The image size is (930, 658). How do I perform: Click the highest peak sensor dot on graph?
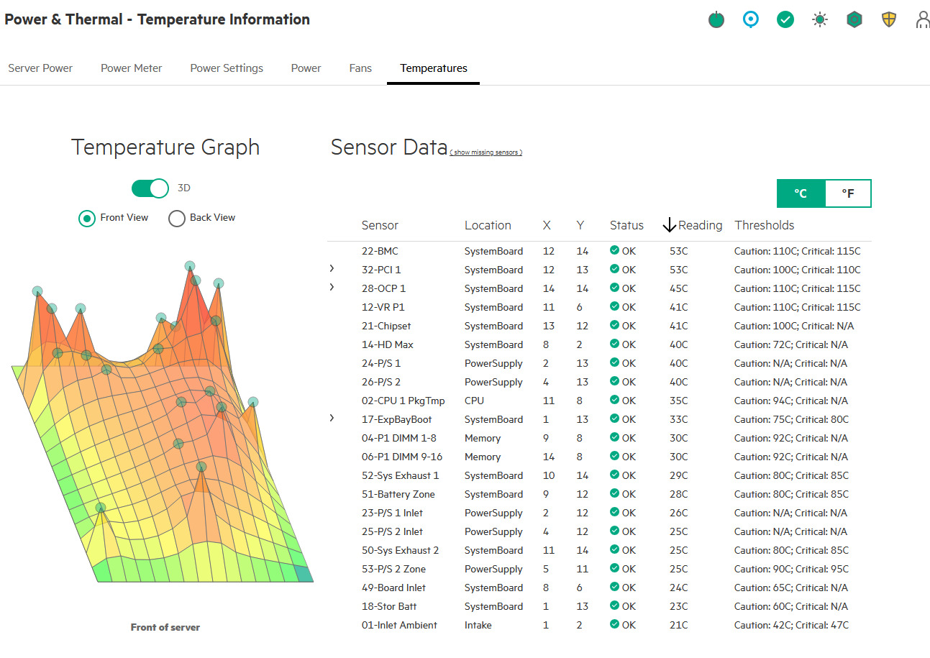[190, 266]
